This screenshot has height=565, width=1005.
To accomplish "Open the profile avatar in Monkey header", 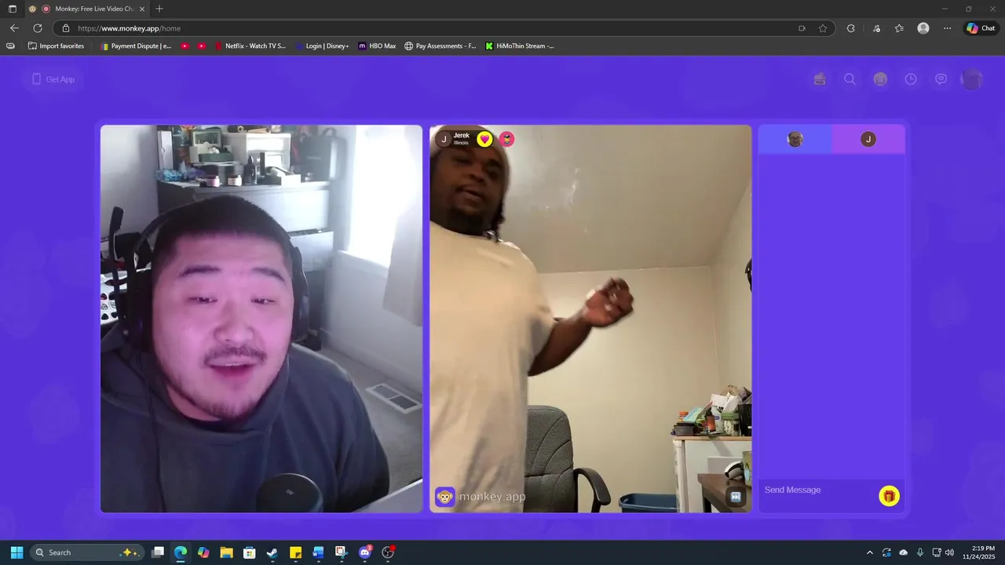I will point(972,79).
